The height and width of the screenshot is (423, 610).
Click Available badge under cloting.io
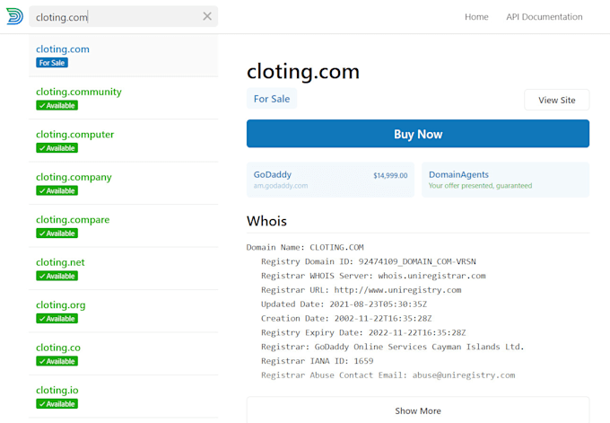(x=57, y=404)
